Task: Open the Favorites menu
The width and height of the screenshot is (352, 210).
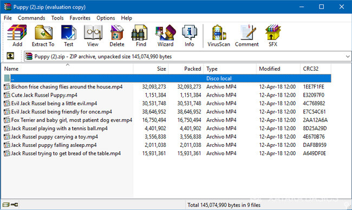Action: pyautogui.click(x=80, y=18)
